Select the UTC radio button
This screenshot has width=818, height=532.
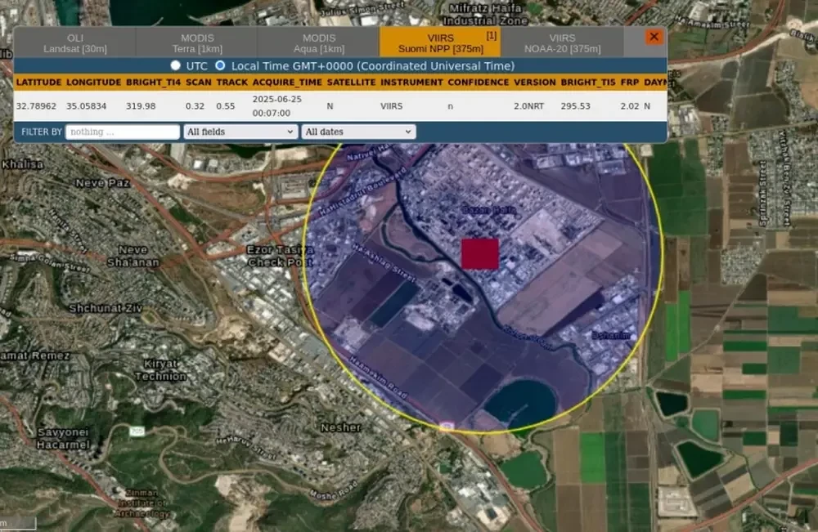coord(175,65)
